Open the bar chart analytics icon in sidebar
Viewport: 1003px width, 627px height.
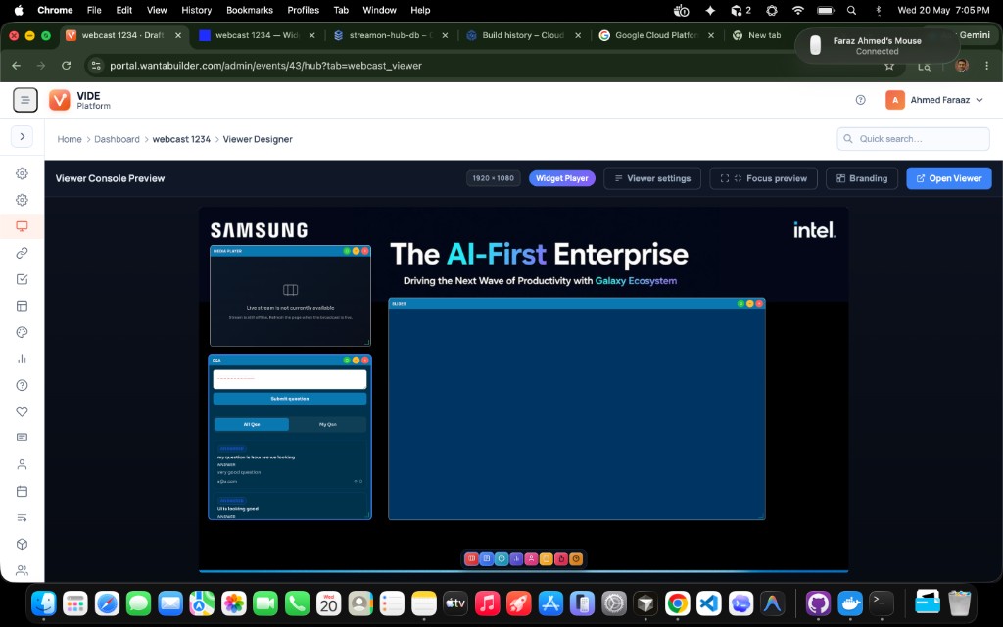click(22, 359)
